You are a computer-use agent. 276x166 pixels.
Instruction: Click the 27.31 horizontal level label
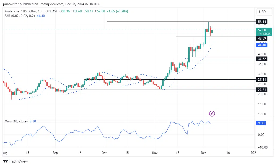[x=262, y=80]
